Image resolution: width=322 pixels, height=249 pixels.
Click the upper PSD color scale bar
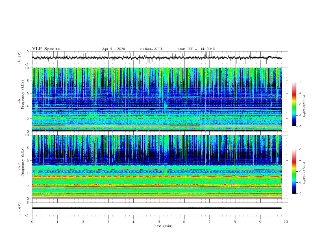[x=294, y=104]
